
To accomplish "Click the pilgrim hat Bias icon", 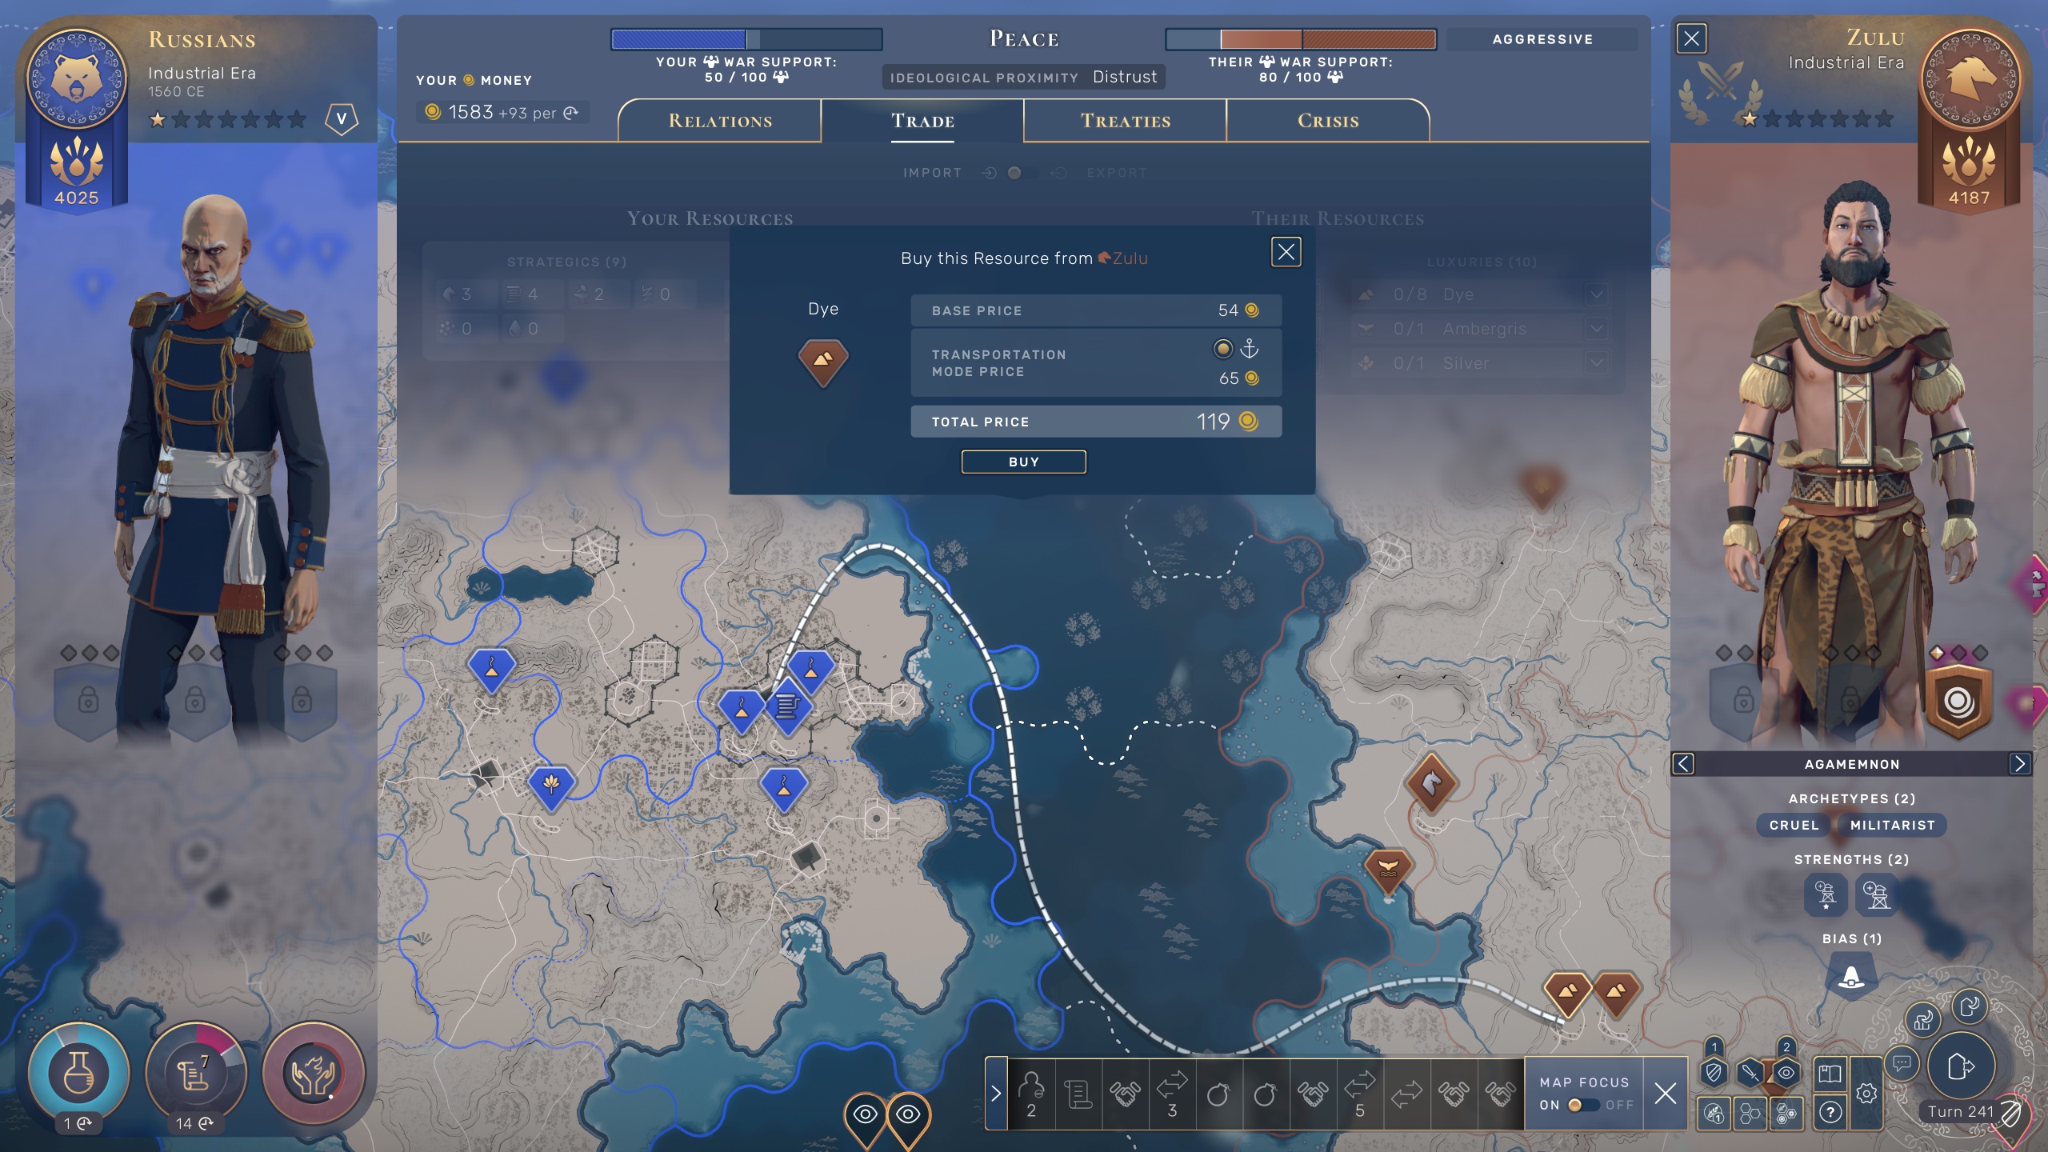I will coord(1850,978).
